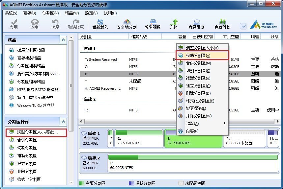Image resolution: width=283 pixels, height=189 pixels.
Task: Click the left panel scrollbar down arrow
Action: tap(71, 182)
